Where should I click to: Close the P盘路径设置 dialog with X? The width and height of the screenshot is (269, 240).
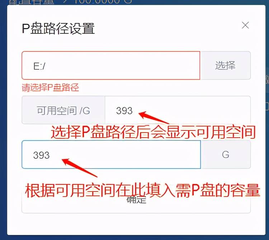tap(245, 26)
